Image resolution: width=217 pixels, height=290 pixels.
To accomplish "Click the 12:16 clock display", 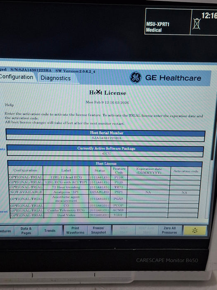I will click(209, 15).
